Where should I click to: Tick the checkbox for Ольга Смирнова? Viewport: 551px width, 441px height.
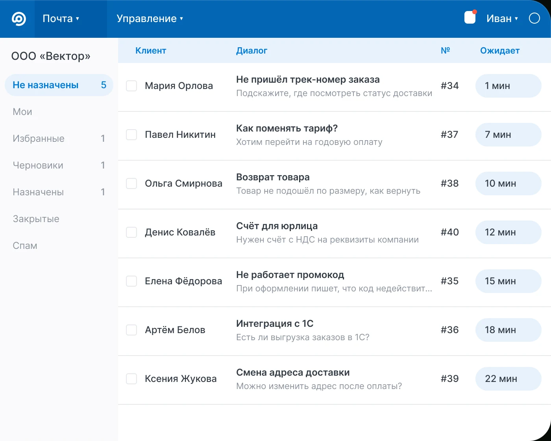pyautogui.click(x=131, y=183)
